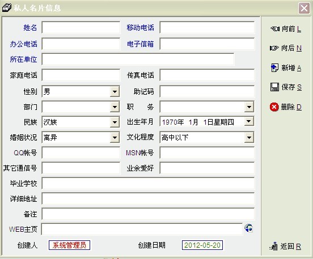Click the 向前 L button label
The width and height of the screenshot is (313, 259).
[x=291, y=29]
